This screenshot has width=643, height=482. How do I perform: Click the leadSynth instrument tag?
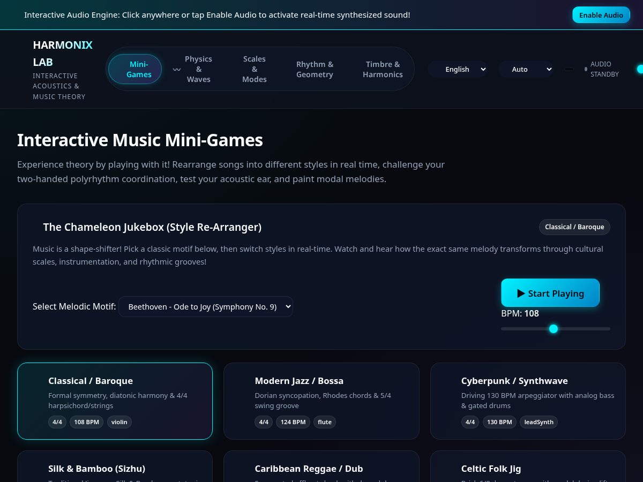pyautogui.click(x=539, y=422)
